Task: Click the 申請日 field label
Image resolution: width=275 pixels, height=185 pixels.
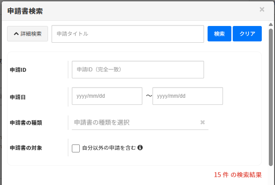Action: click(x=19, y=96)
